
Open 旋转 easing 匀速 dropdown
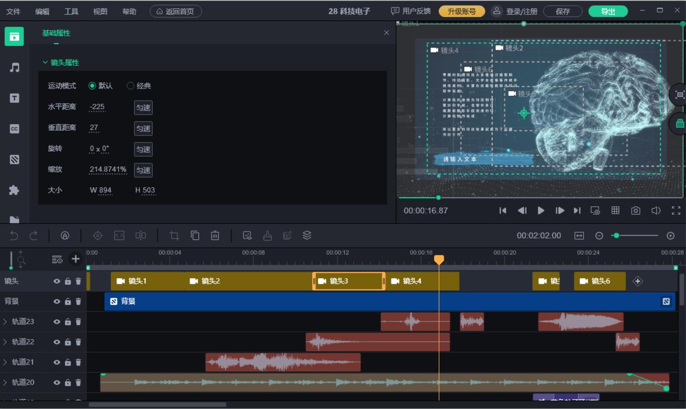143,149
